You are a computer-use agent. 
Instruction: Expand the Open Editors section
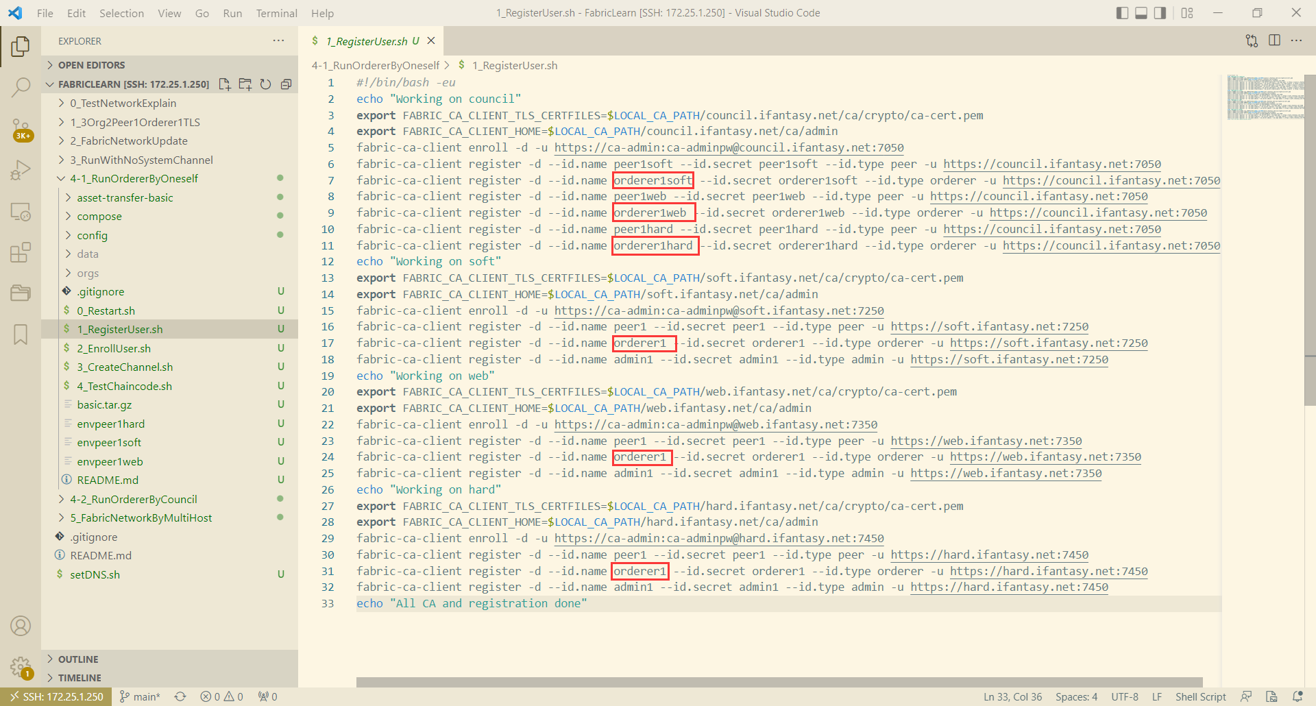(170, 65)
